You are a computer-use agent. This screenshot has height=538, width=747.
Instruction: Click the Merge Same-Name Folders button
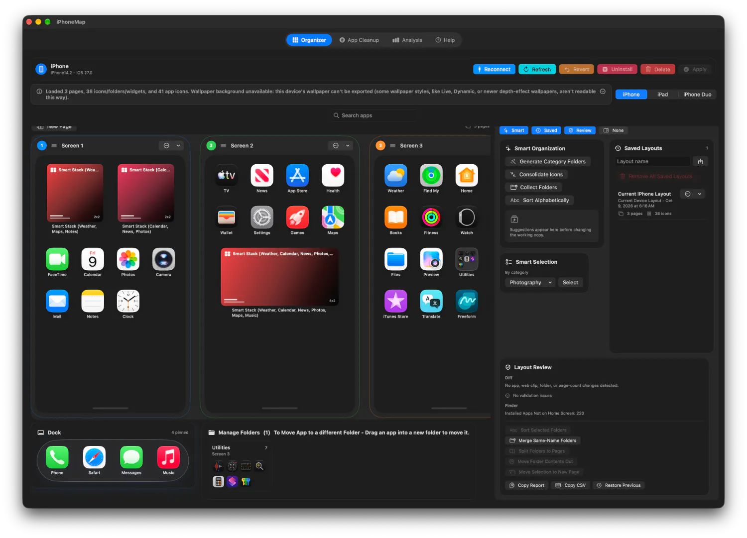point(543,440)
